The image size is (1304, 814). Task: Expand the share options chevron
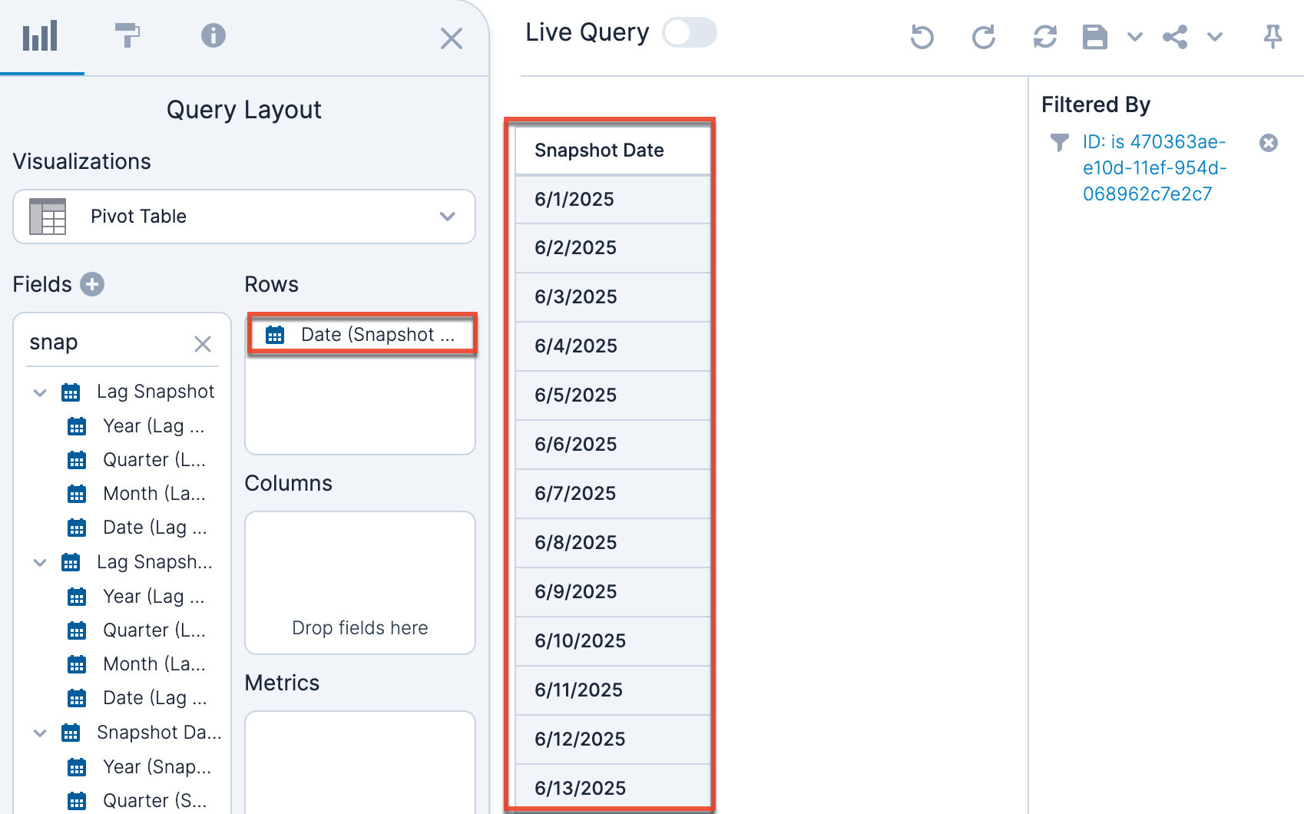click(x=1215, y=37)
